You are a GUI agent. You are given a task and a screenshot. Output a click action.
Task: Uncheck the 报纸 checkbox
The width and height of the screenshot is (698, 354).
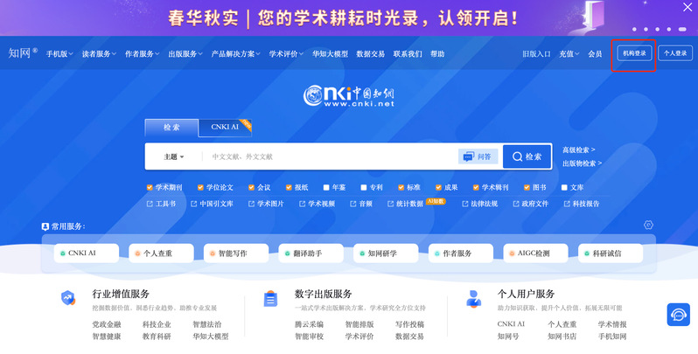[289, 188]
